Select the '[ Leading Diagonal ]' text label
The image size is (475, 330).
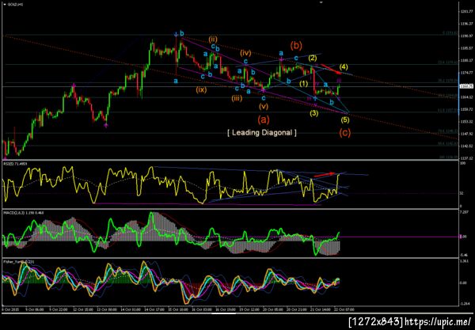click(262, 133)
